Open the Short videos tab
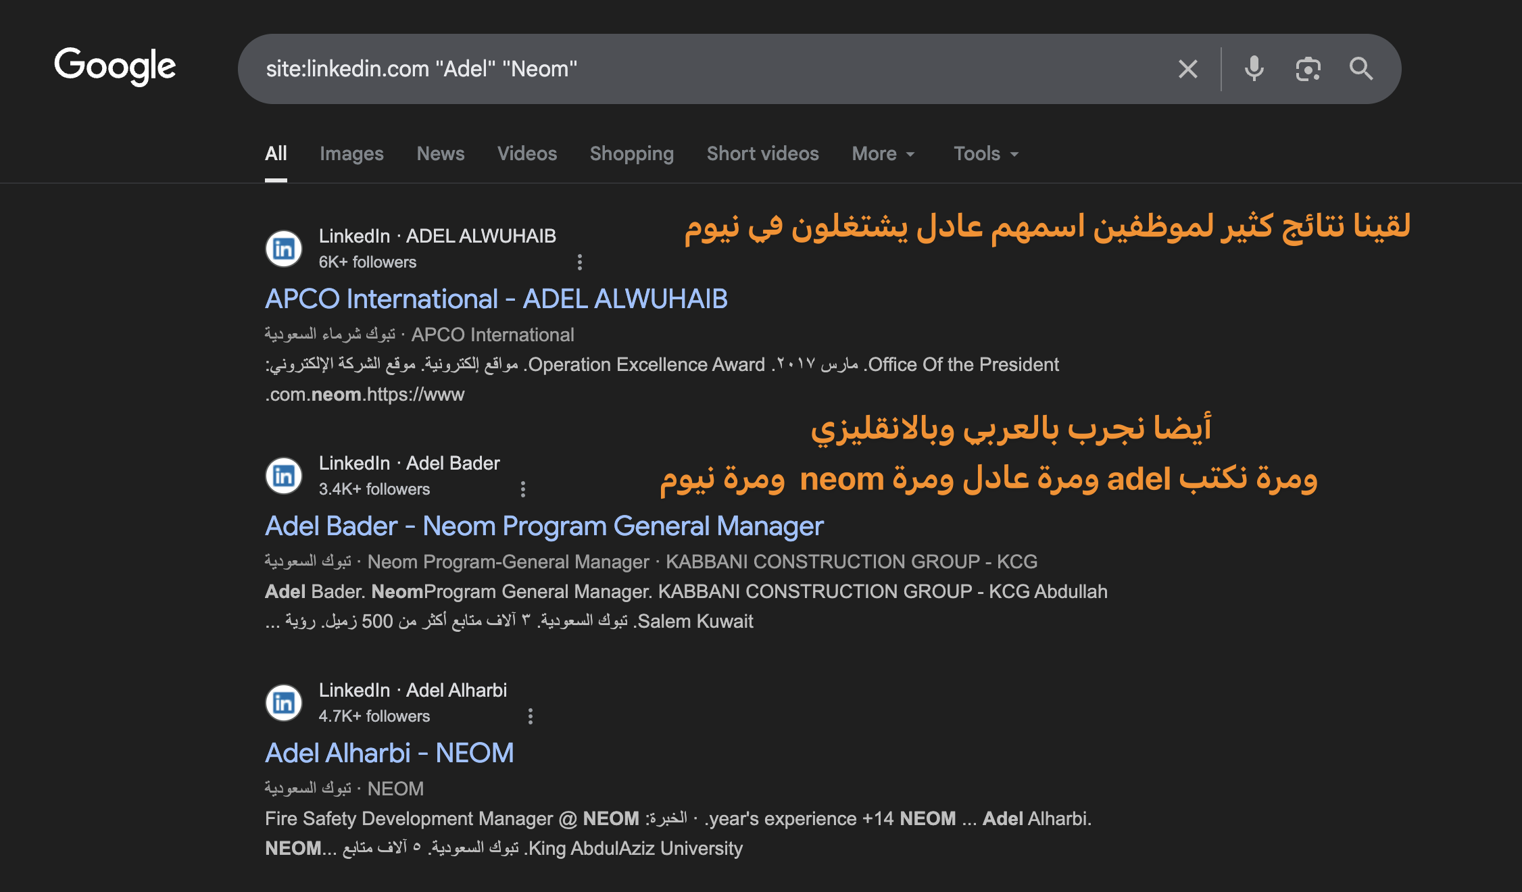The image size is (1522, 892). pos(762,154)
